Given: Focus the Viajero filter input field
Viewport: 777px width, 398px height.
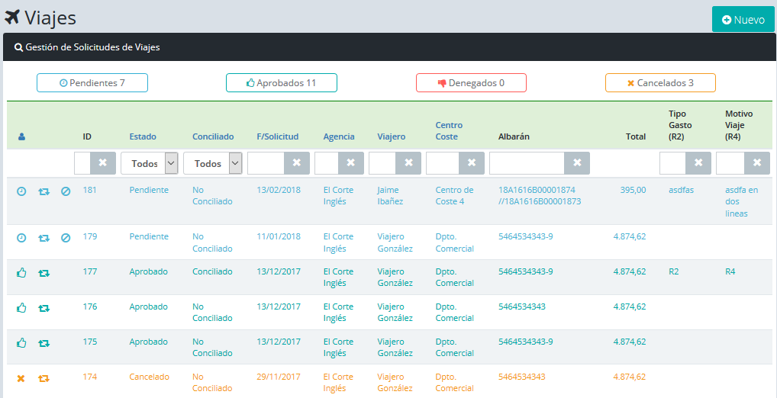Looking at the screenshot, I should (x=382, y=163).
